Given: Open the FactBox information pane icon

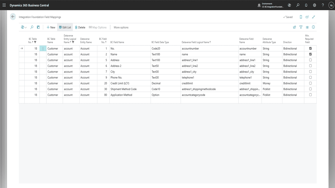Looking at the screenshot, I should click(314, 27).
